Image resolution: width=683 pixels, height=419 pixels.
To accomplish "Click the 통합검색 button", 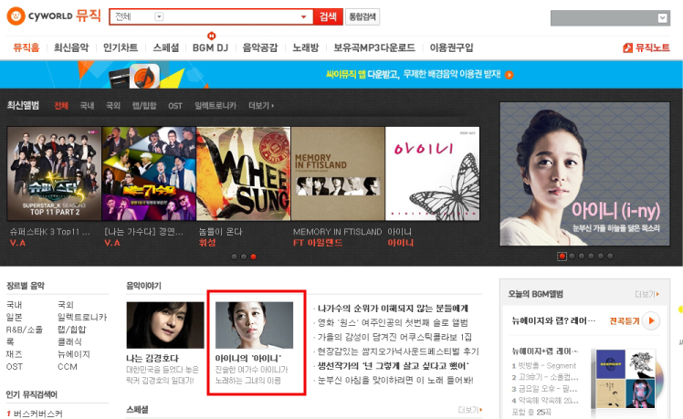I will pyautogui.click(x=363, y=16).
